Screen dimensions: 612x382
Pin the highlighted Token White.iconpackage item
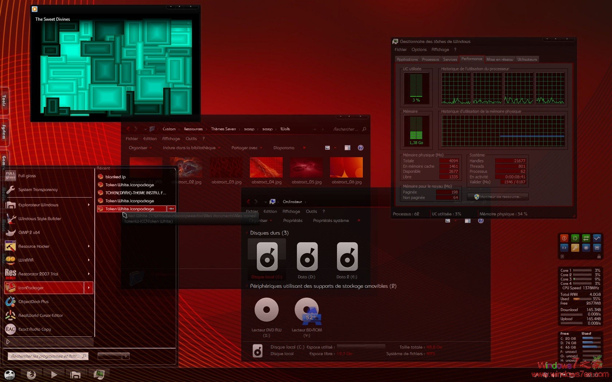point(172,209)
